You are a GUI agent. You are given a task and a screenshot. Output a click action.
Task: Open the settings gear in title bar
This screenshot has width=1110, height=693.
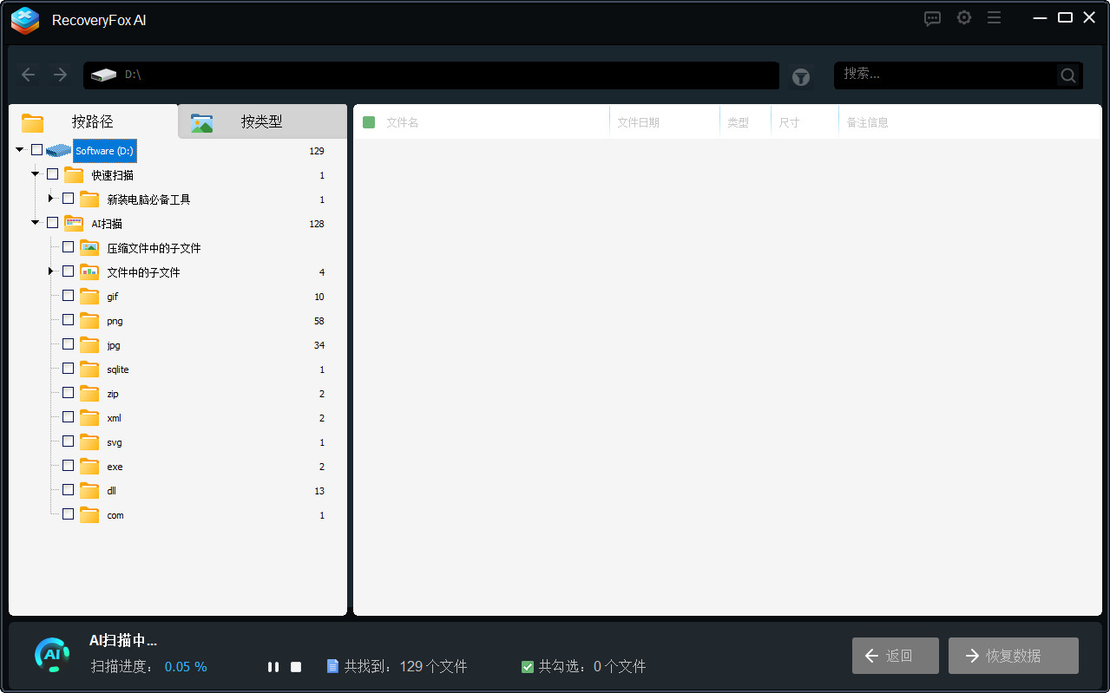coord(963,17)
